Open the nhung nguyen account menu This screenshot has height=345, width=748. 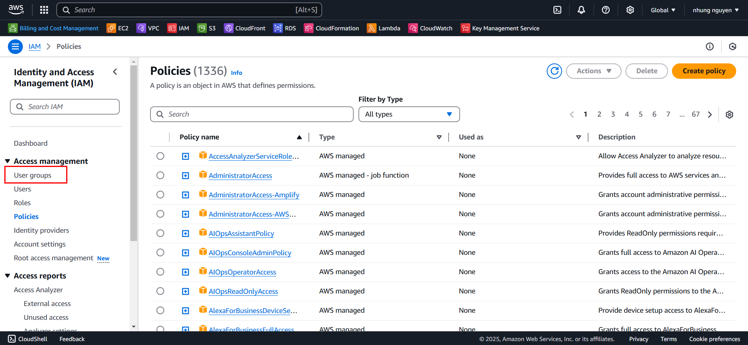(x=716, y=10)
